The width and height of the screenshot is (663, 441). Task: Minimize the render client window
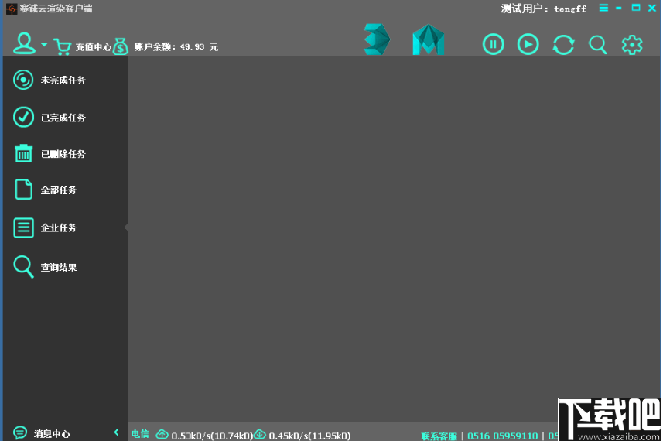619,8
